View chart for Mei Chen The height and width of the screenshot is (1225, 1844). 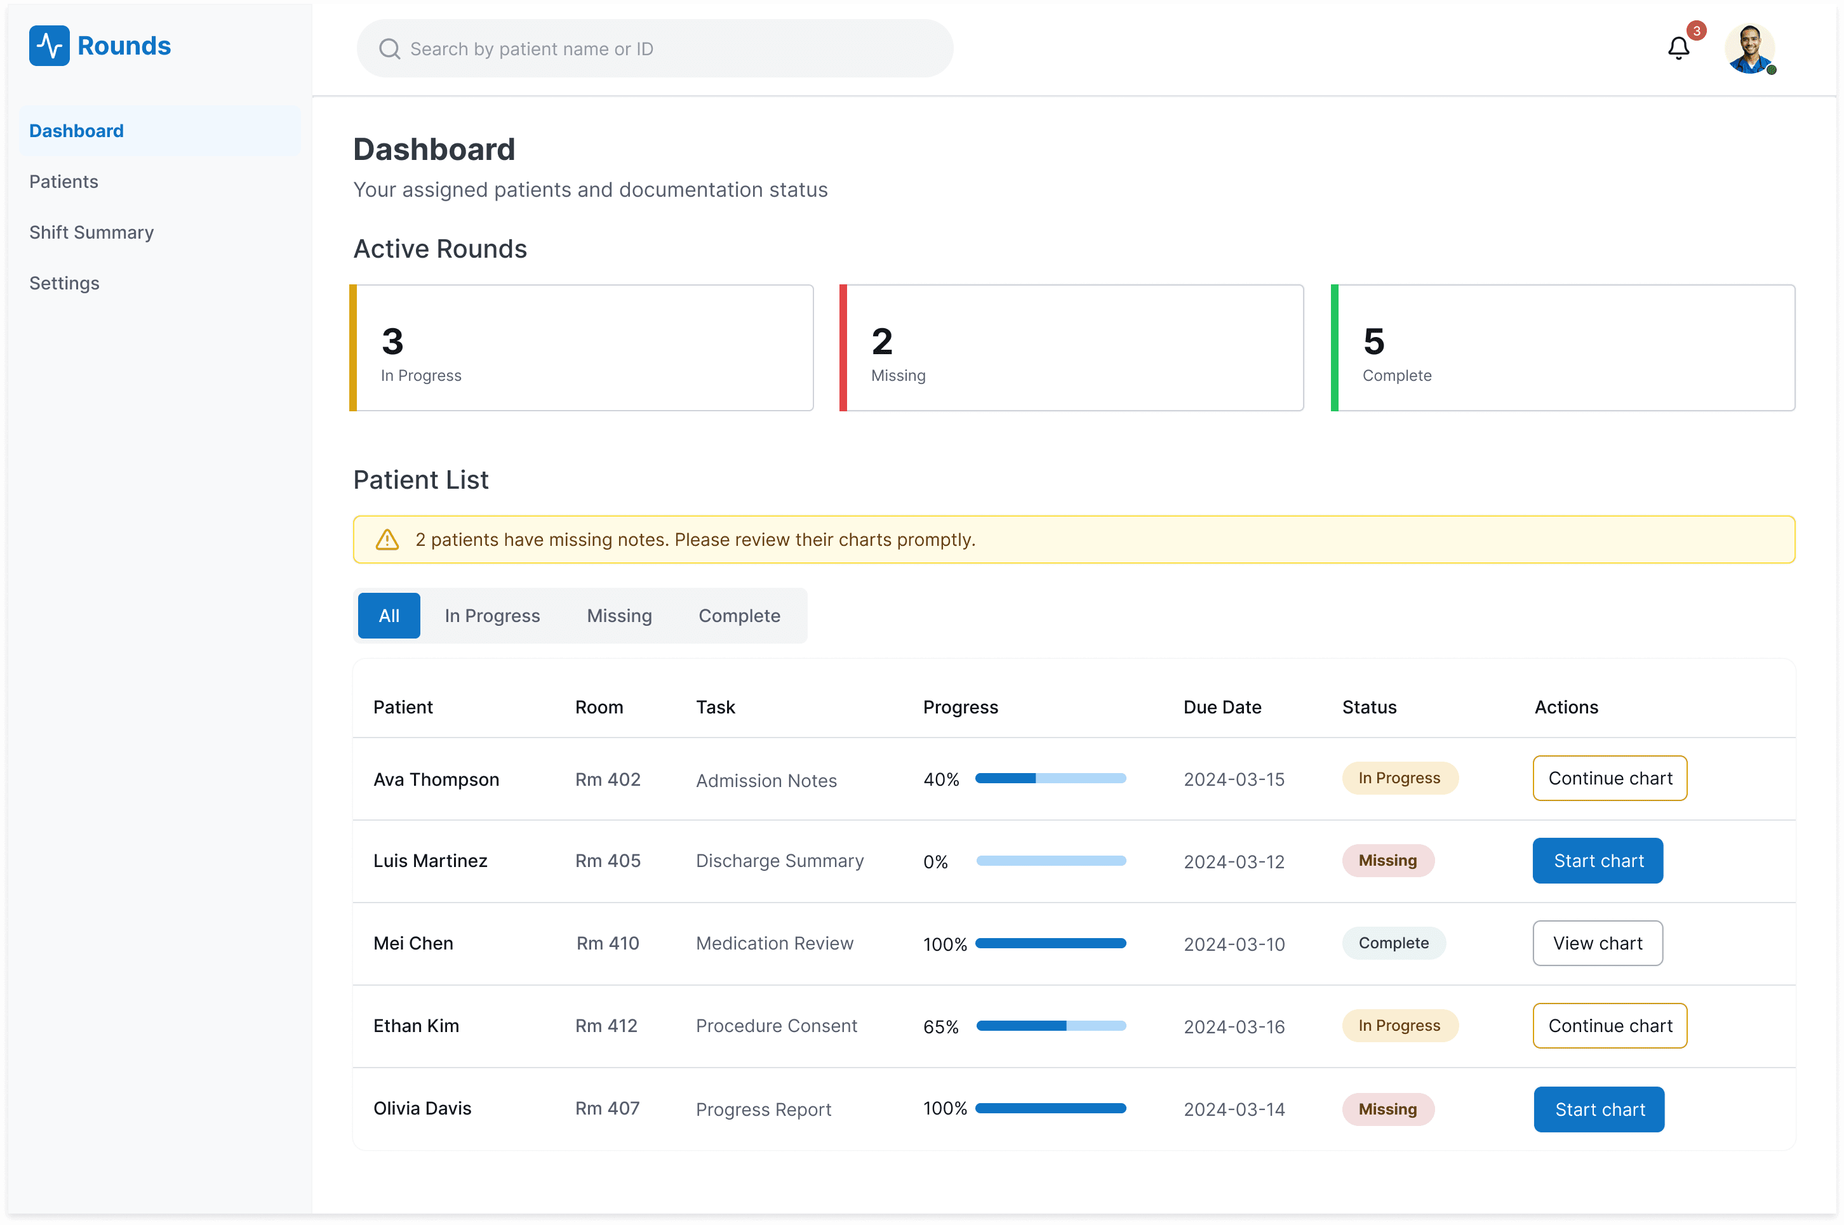click(1597, 944)
